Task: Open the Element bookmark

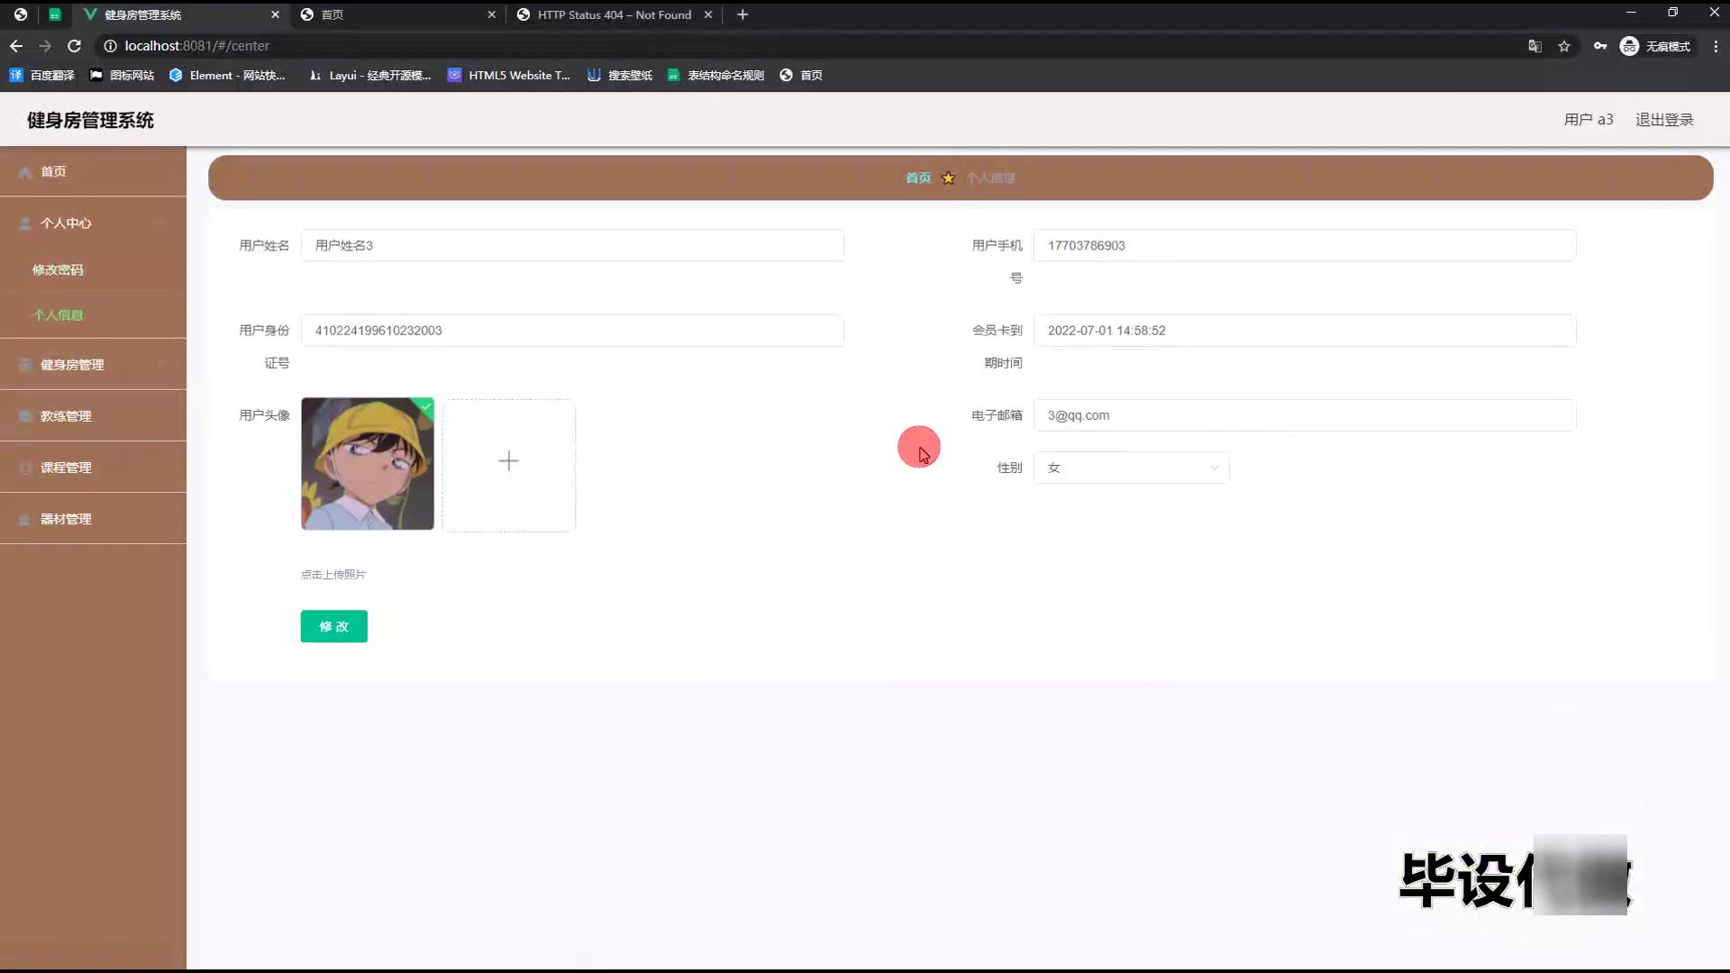Action: click(x=227, y=76)
